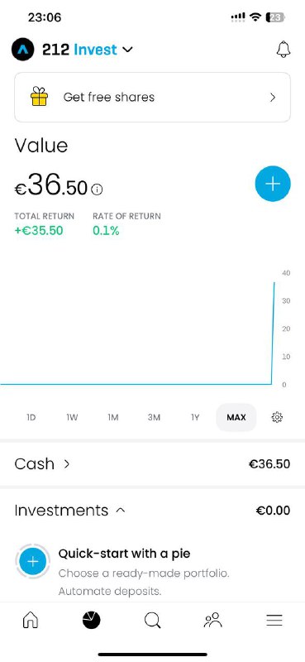Tap the yellow gift box icon
The height and width of the screenshot is (662, 305).
point(39,97)
